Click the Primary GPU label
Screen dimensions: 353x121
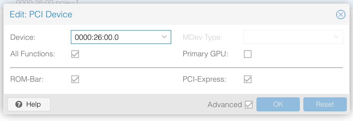pos(205,54)
